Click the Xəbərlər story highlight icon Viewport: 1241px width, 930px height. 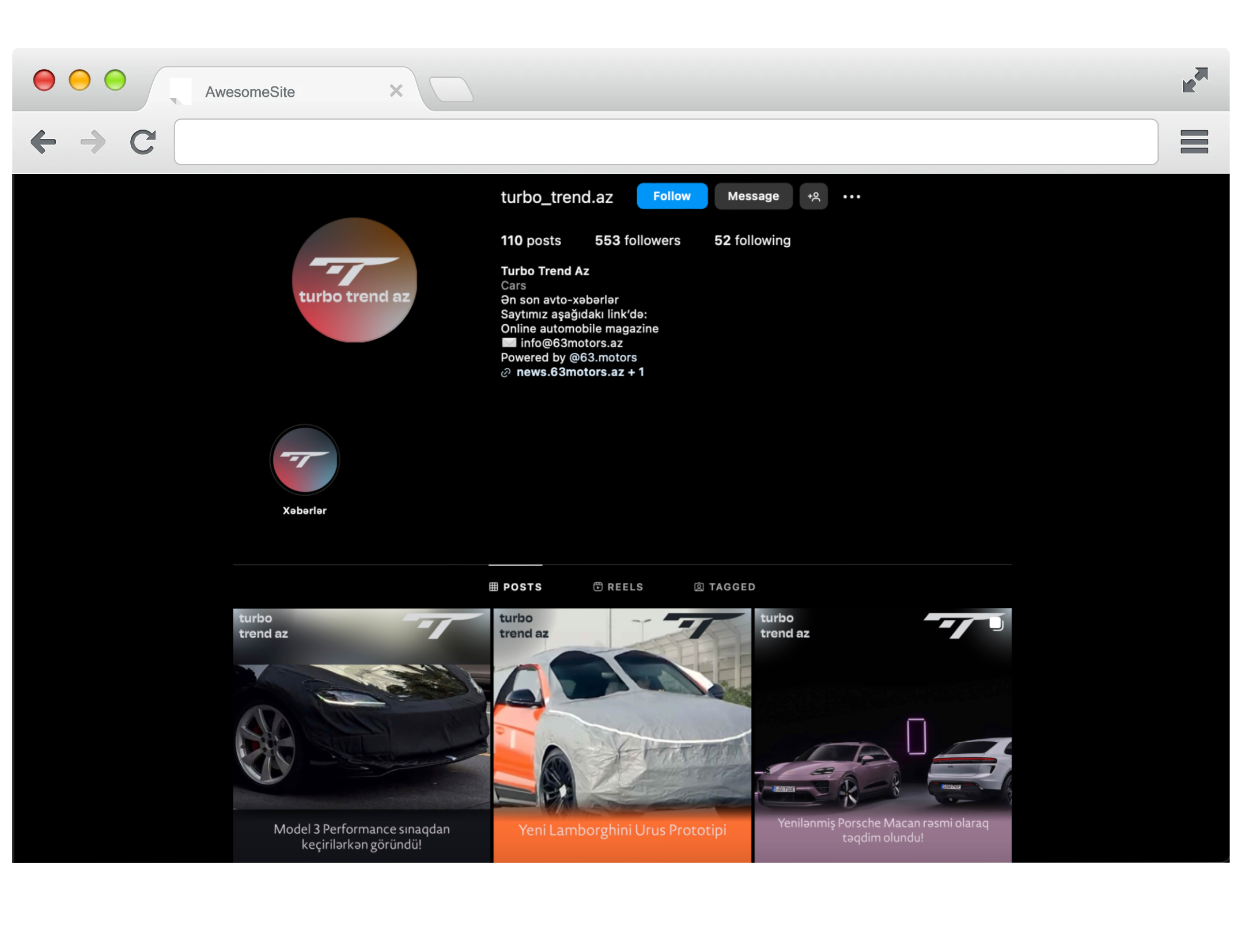pyautogui.click(x=304, y=459)
